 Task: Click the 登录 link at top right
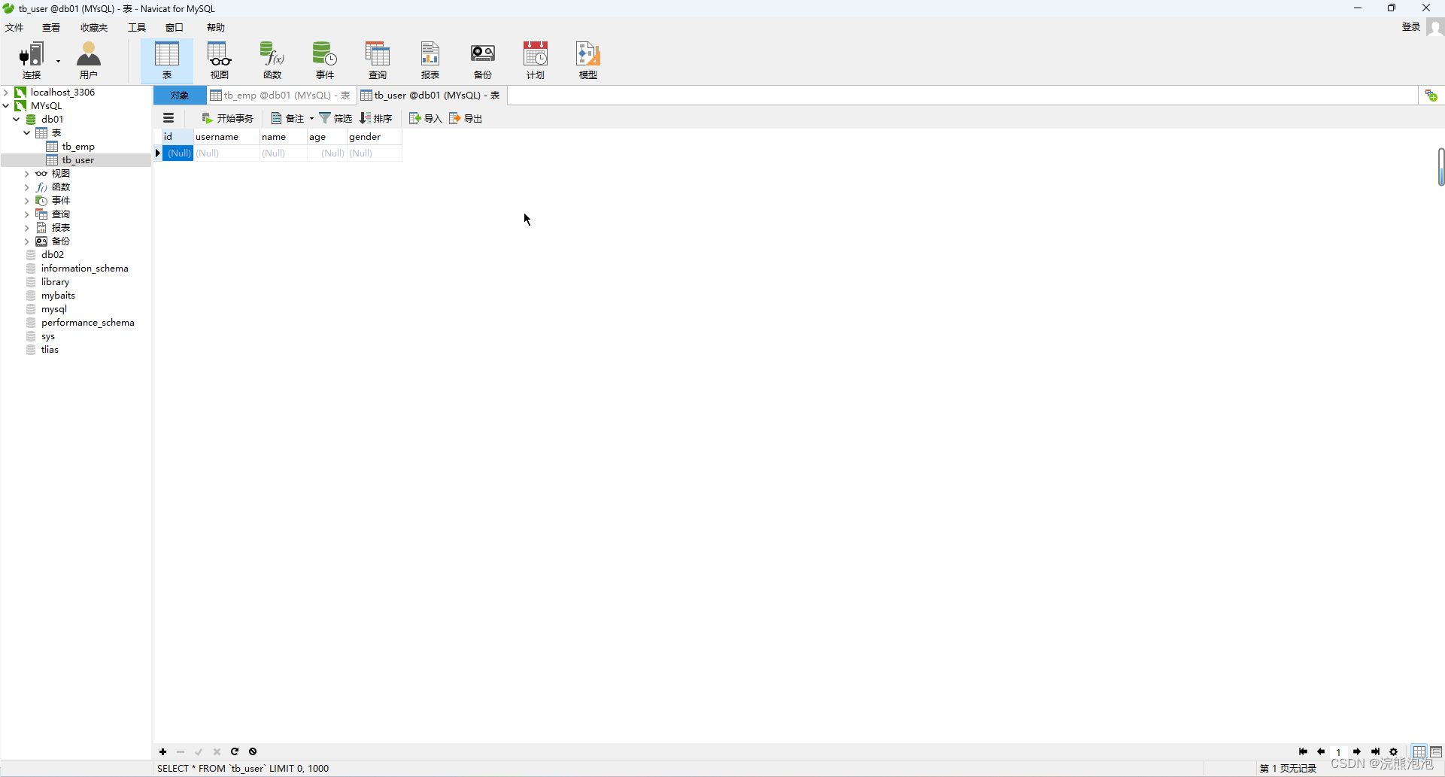tap(1411, 27)
